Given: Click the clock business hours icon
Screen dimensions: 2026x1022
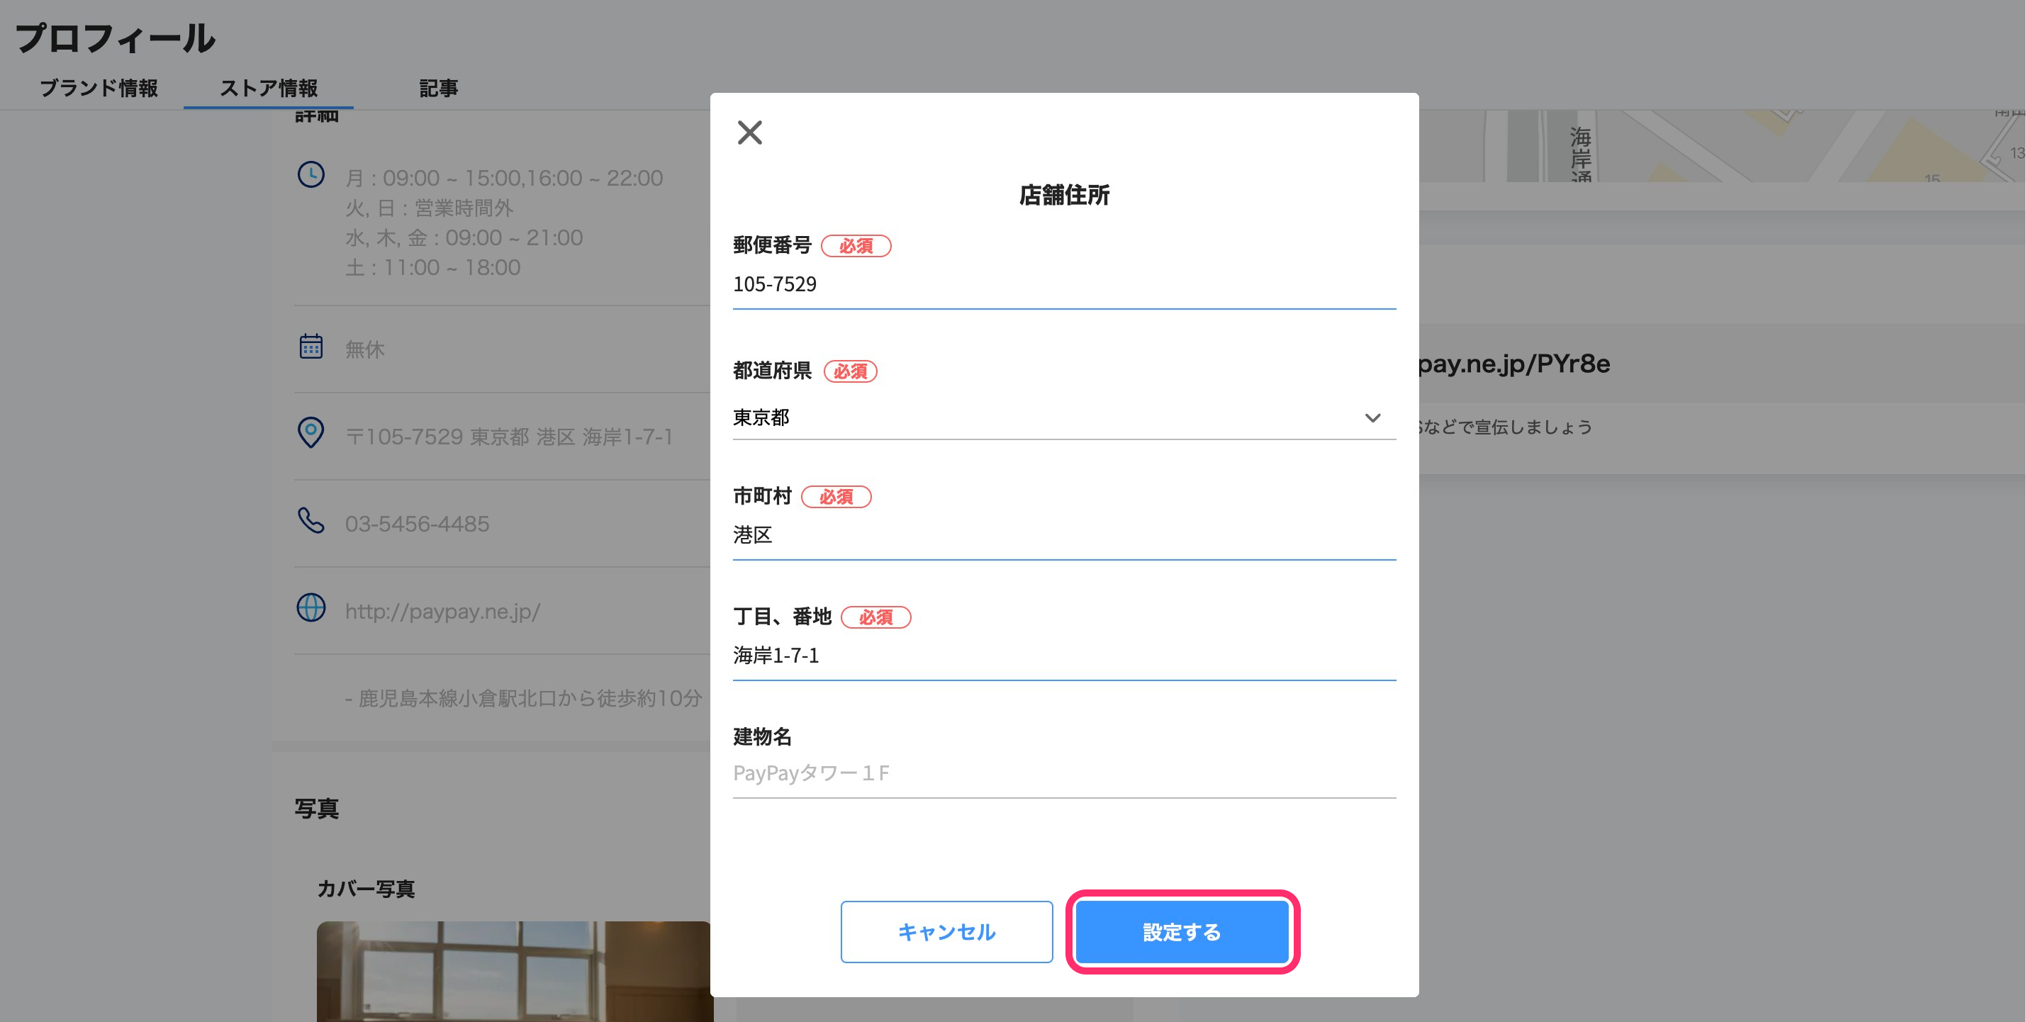Looking at the screenshot, I should [310, 174].
